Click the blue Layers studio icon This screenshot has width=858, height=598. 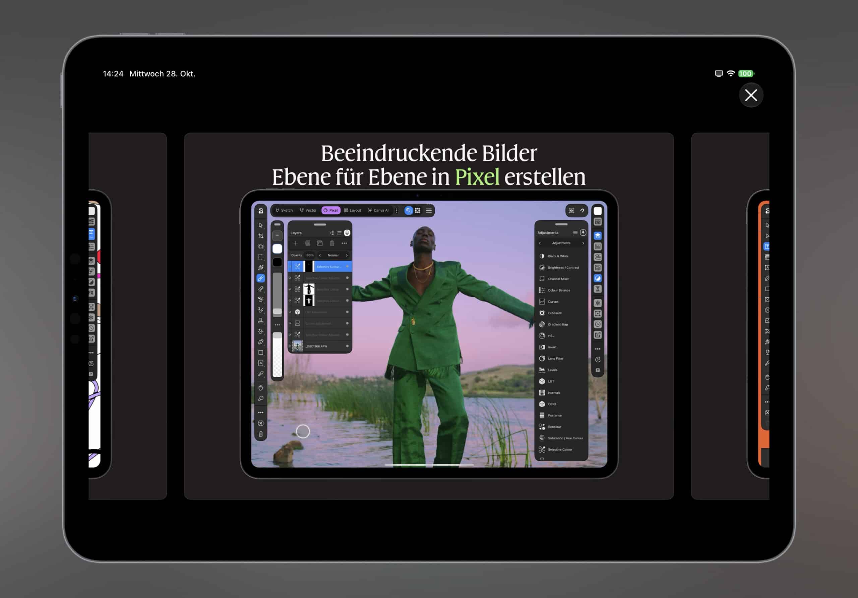click(x=598, y=236)
